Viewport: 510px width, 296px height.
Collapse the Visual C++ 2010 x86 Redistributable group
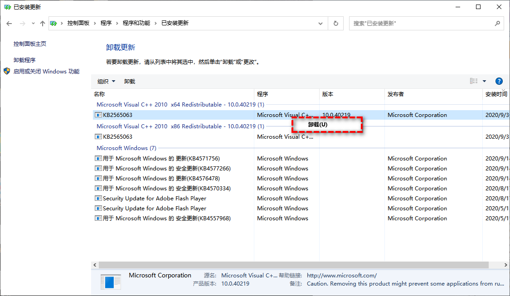(x=180, y=126)
